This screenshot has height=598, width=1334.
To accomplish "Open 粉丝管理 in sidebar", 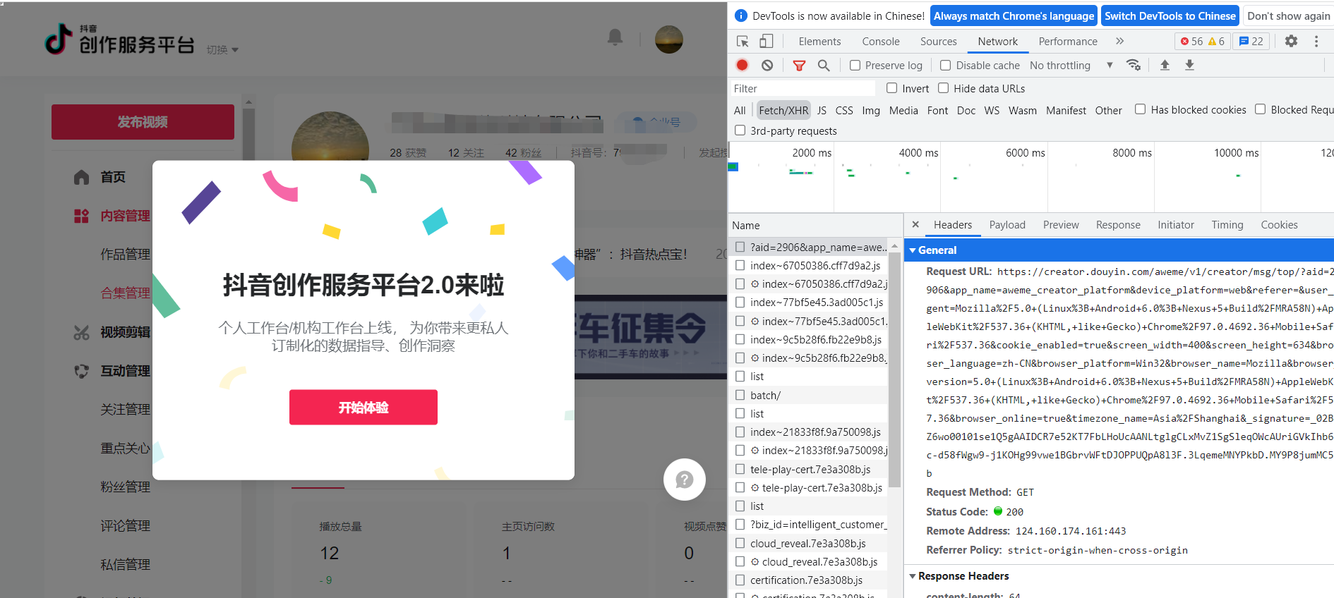I will 126,487.
